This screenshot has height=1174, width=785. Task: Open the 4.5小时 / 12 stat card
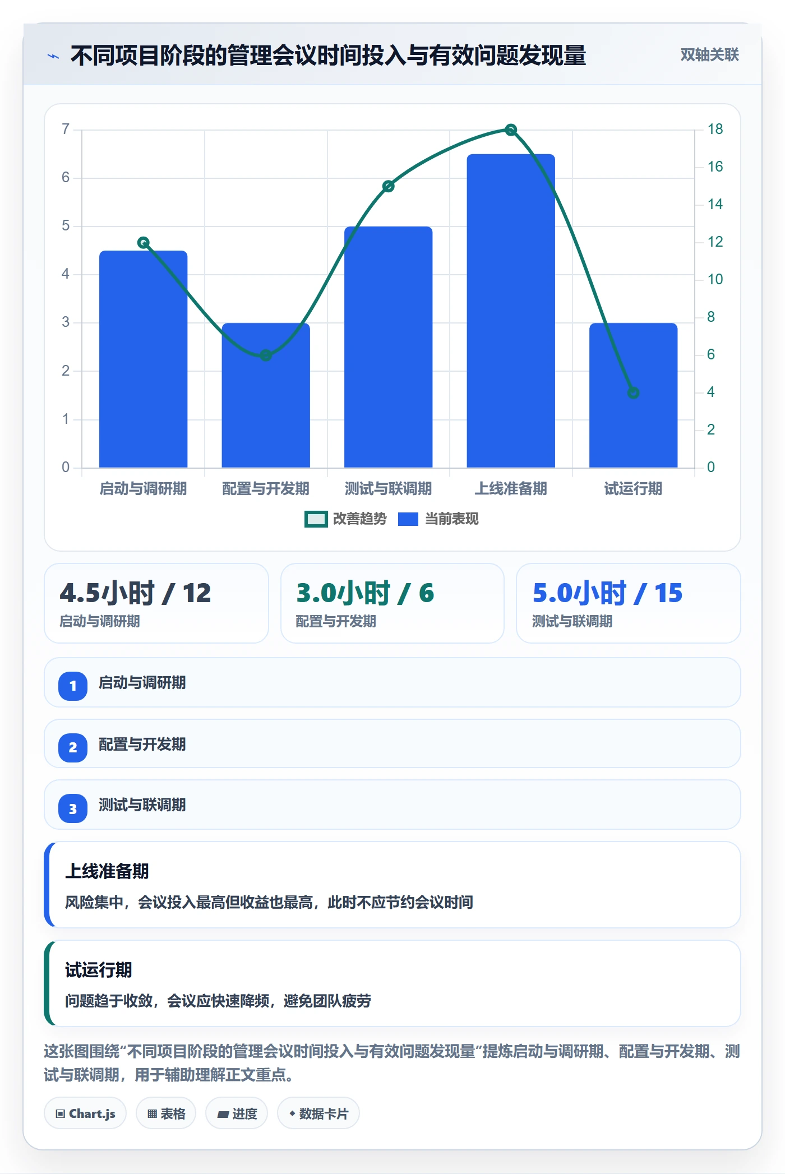pyautogui.click(x=156, y=603)
